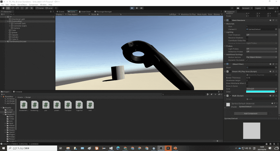Open the Package Manager tab
Viewport: 280px width, 151px height.
(103, 12)
